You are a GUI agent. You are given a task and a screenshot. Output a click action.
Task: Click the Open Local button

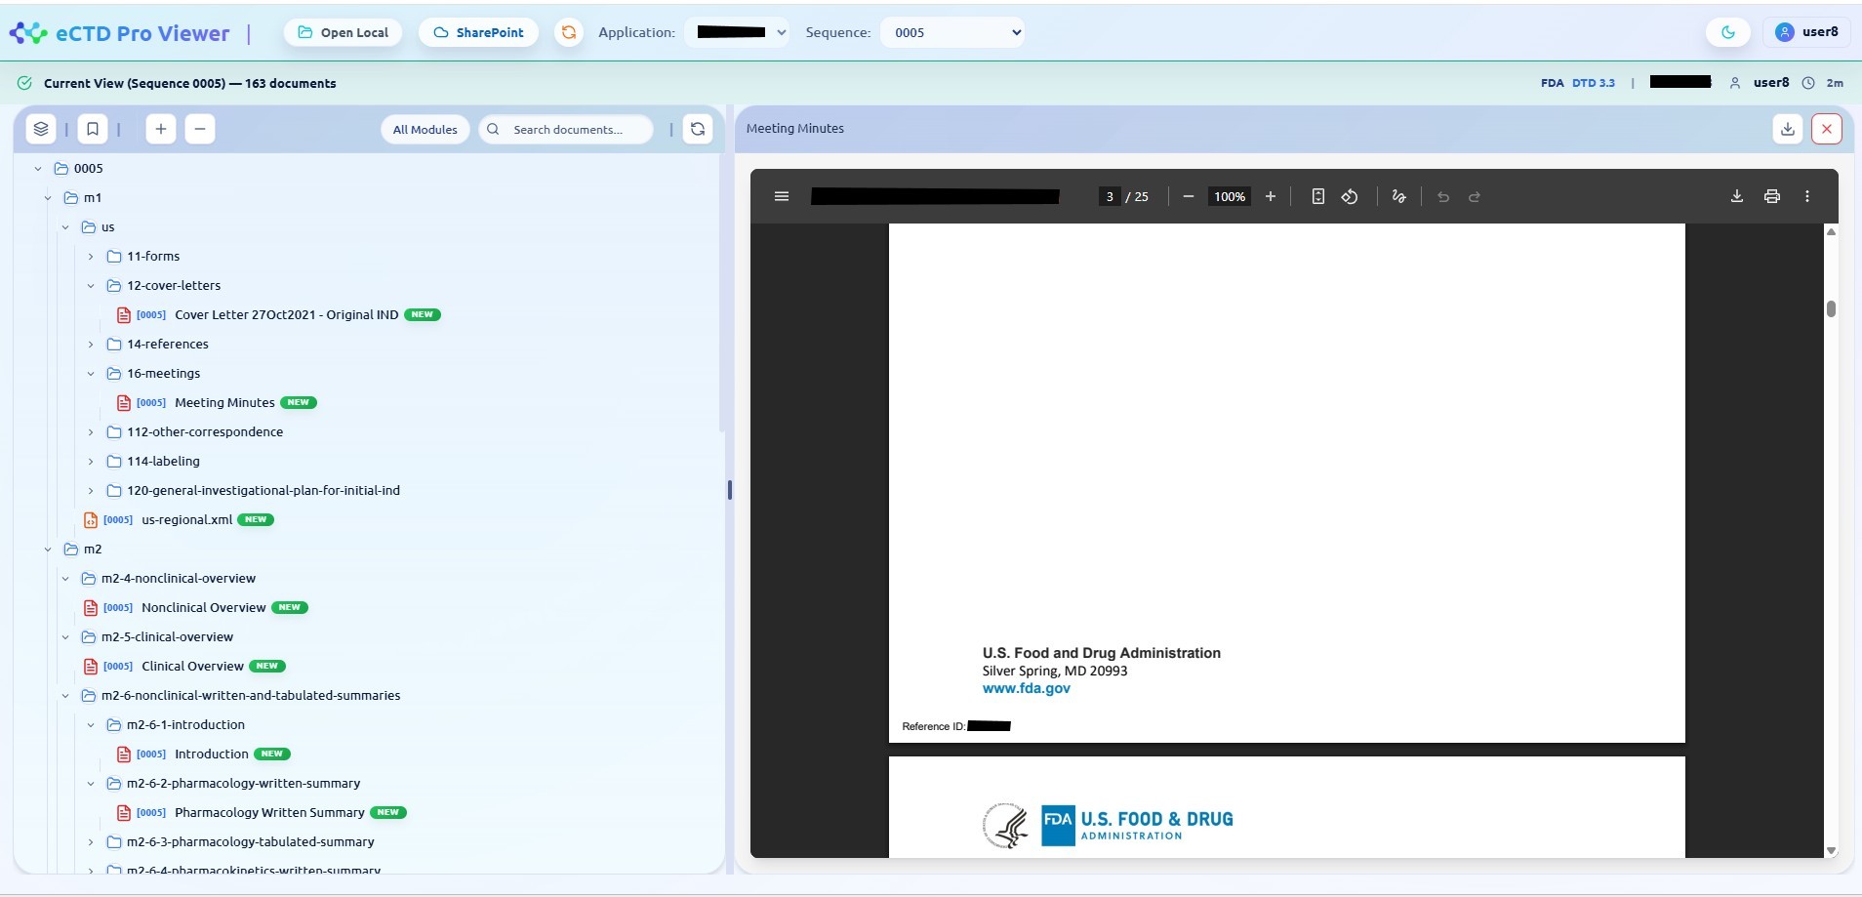[343, 32]
